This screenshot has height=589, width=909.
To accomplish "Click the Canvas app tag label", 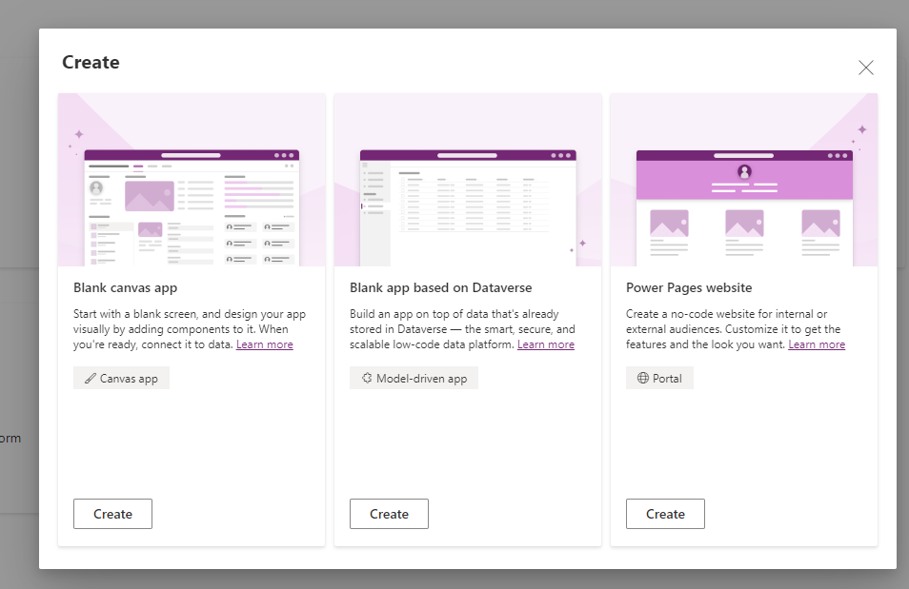I will (x=129, y=379).
